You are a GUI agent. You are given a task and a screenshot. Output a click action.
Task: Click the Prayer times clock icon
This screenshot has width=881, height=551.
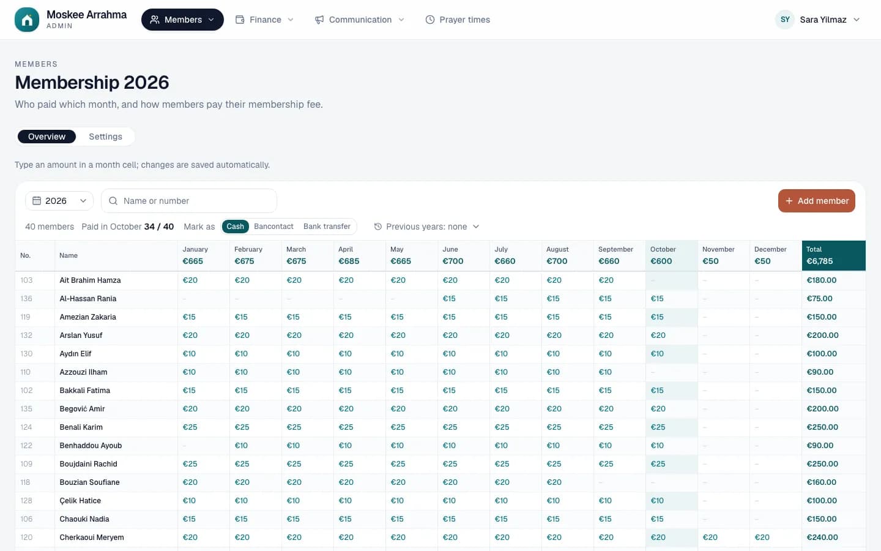pyautogui.click(x=430, y=20)
